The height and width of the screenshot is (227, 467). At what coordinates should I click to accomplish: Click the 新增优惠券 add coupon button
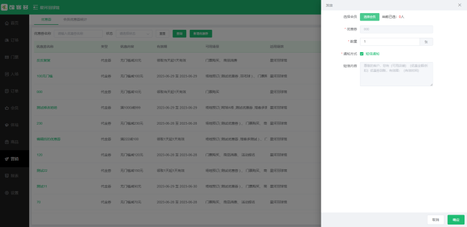pos(200,33)
